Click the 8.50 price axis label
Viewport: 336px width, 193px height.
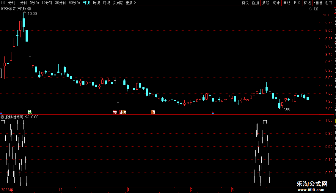point(329,62)
